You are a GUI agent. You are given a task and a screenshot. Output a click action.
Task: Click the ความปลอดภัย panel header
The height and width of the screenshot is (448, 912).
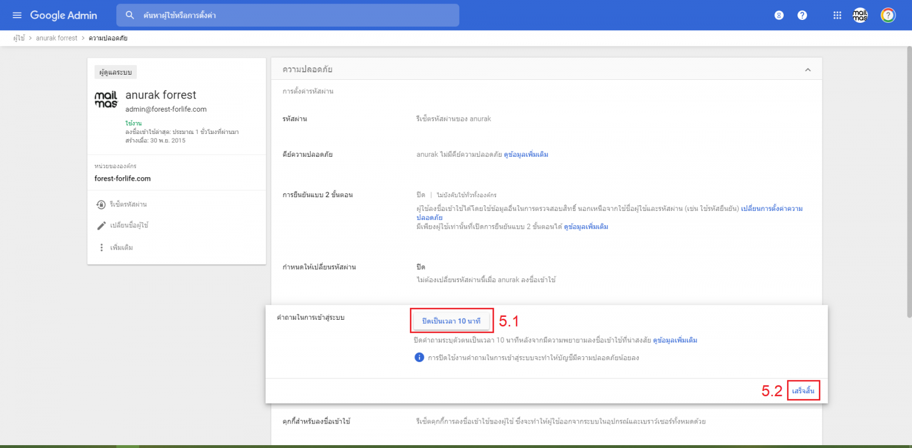pos(547,69)
